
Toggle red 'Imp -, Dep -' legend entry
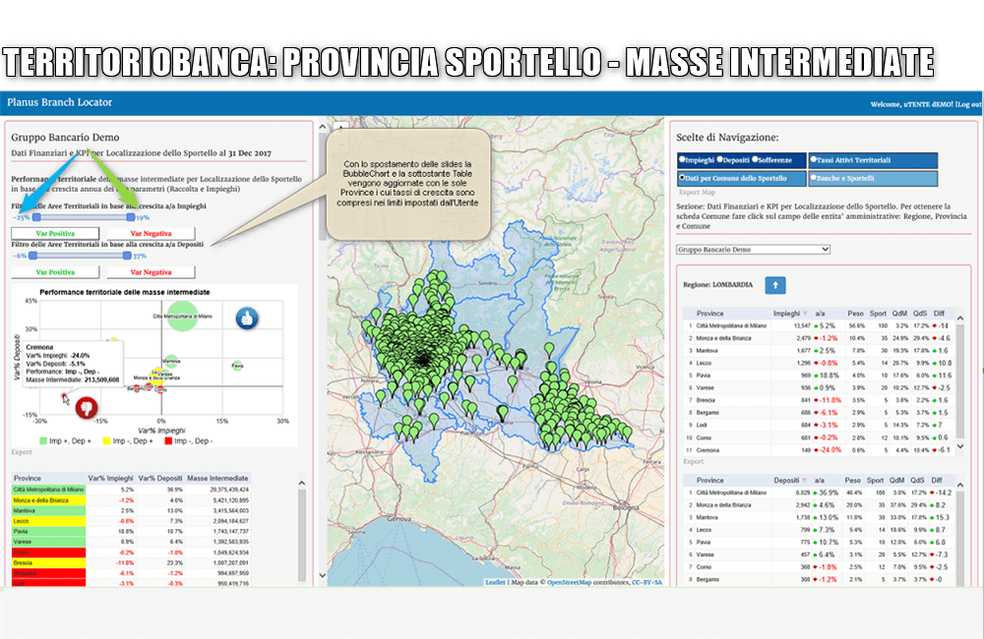(188, 440)
